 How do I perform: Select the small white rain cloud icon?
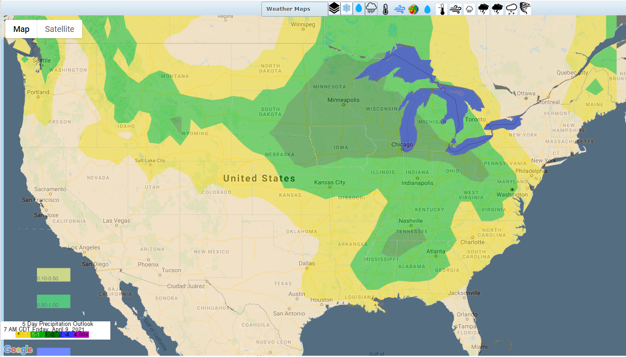(469, 9)
